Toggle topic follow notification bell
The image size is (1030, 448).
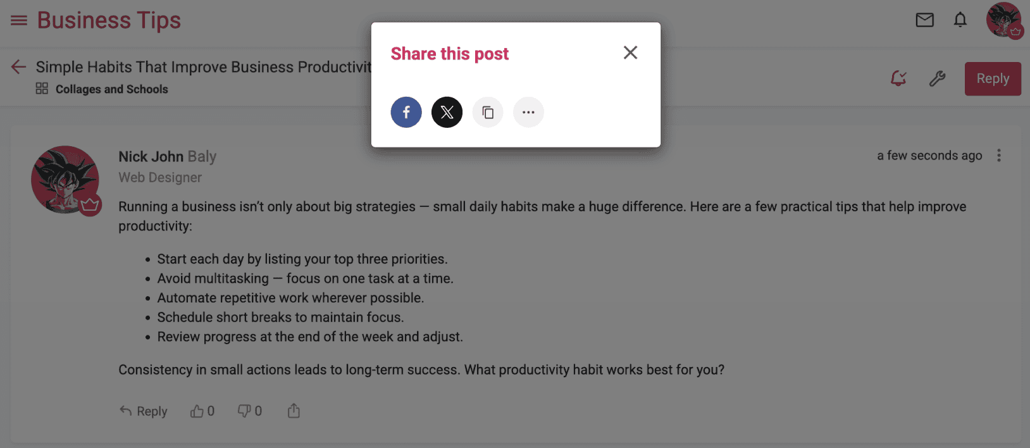click(x=898, y=78)
